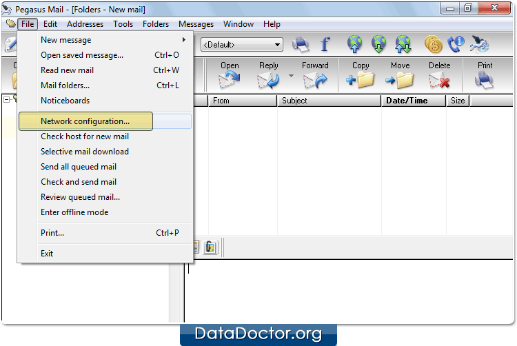Click the blue font 'f' icon

[325, 45]
